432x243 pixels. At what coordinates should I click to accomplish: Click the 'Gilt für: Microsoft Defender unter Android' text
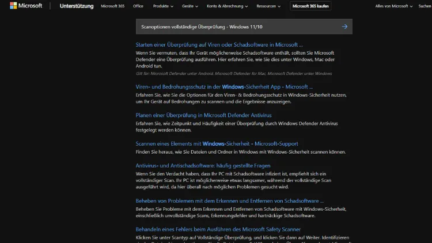(234, 74)
